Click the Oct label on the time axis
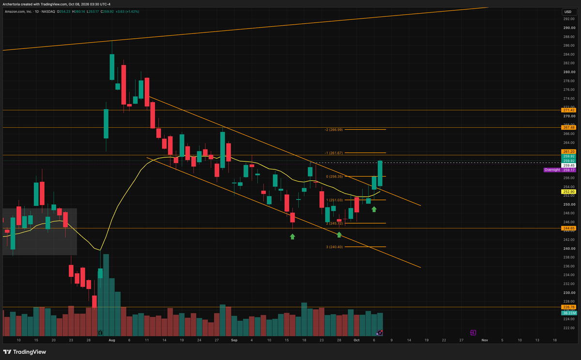 pyautogui.click(x=356, y=341)
